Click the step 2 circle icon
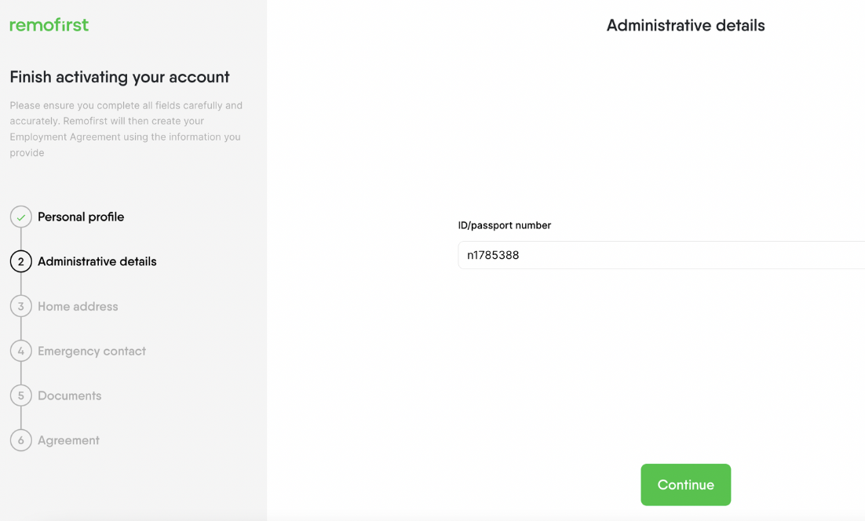 click(21, 261)
